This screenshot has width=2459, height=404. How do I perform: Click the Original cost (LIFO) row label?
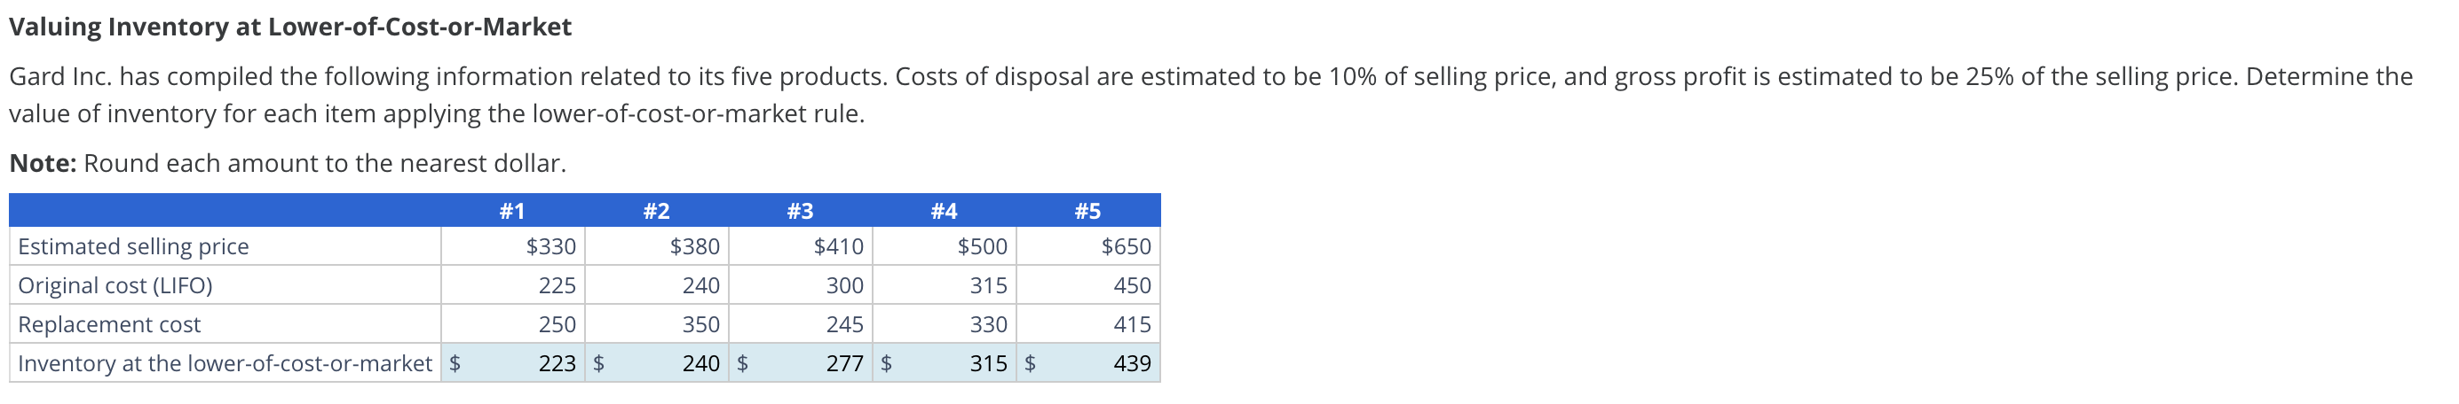point(115,286)
